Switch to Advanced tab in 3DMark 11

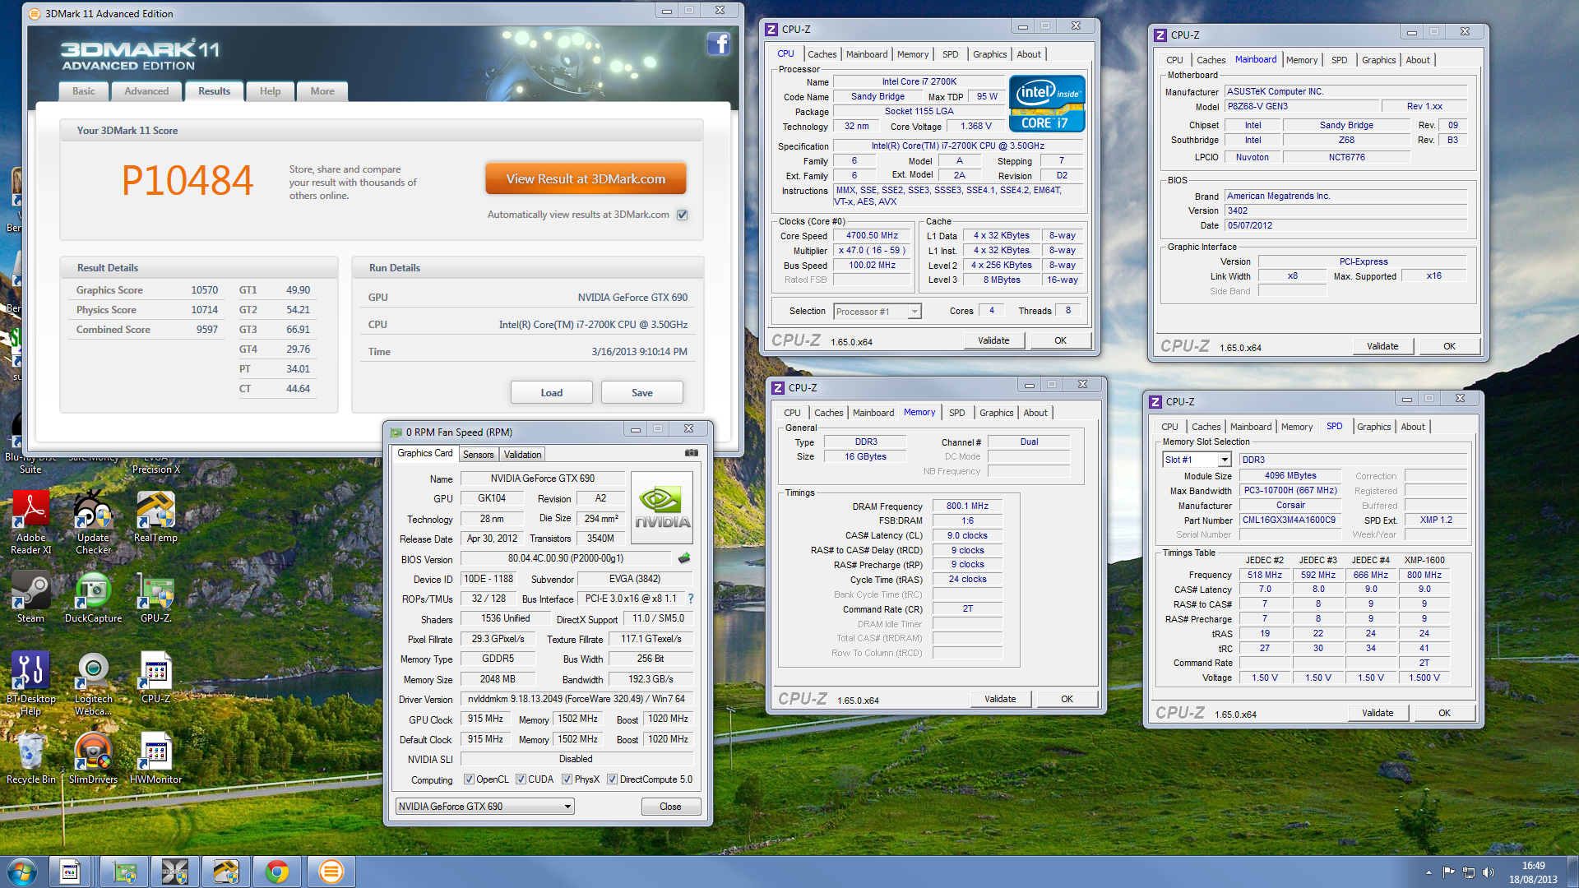point(146,91)
